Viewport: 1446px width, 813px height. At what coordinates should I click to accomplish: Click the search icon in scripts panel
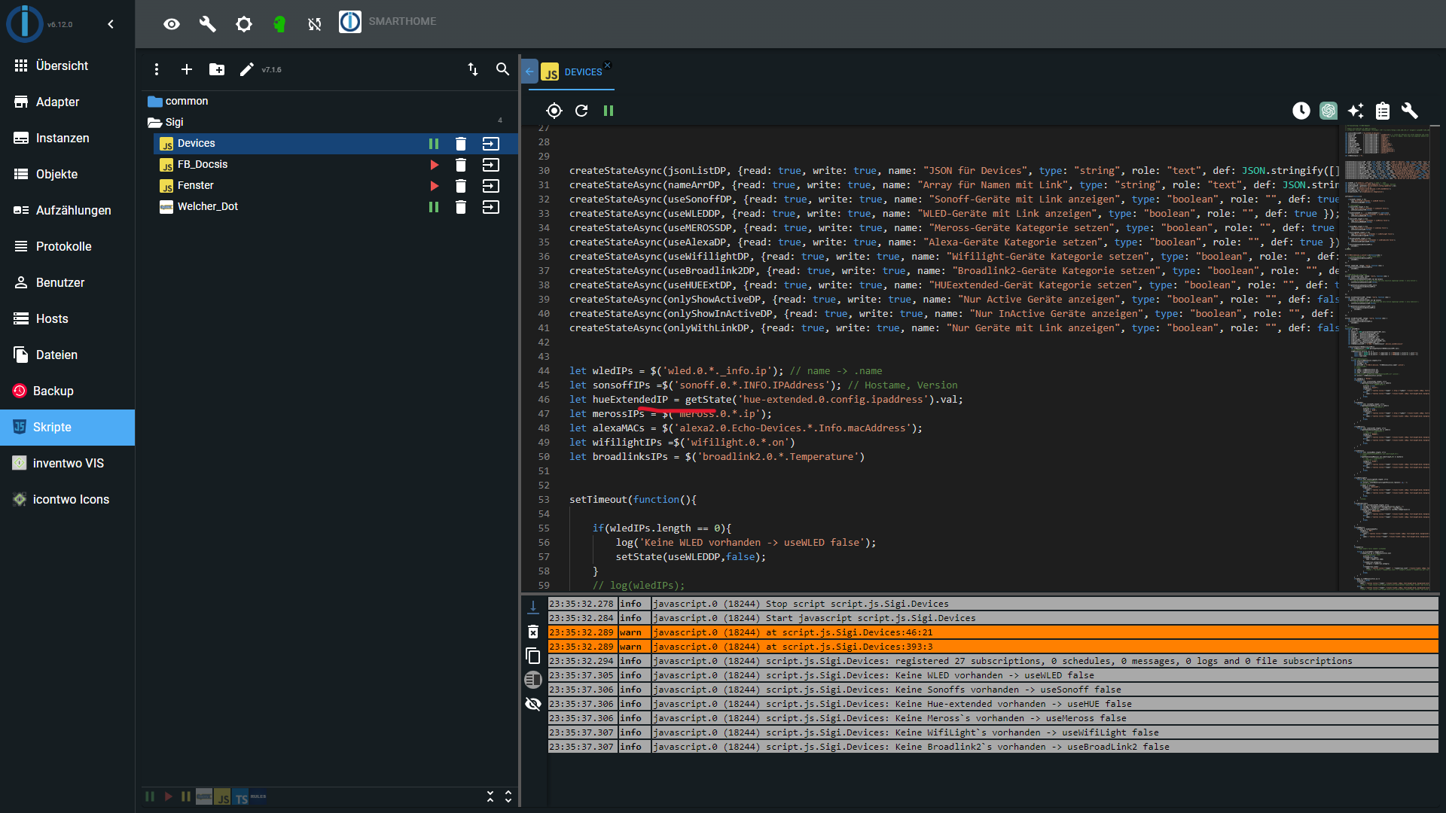coord(504,69)
